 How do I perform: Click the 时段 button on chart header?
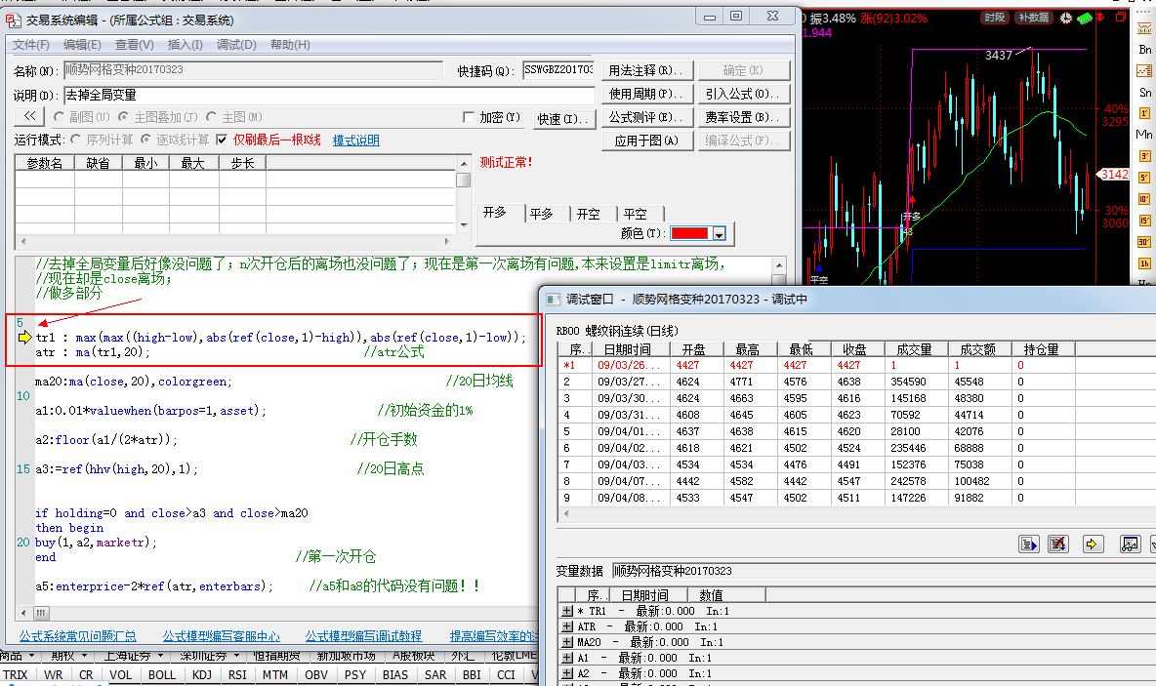(995, 18)
